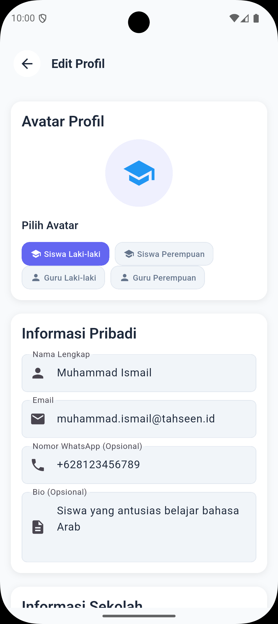Choose the Siswa Perempuan avatar chip
Viewport: 278px width, 624px height.
click(164, 254)
